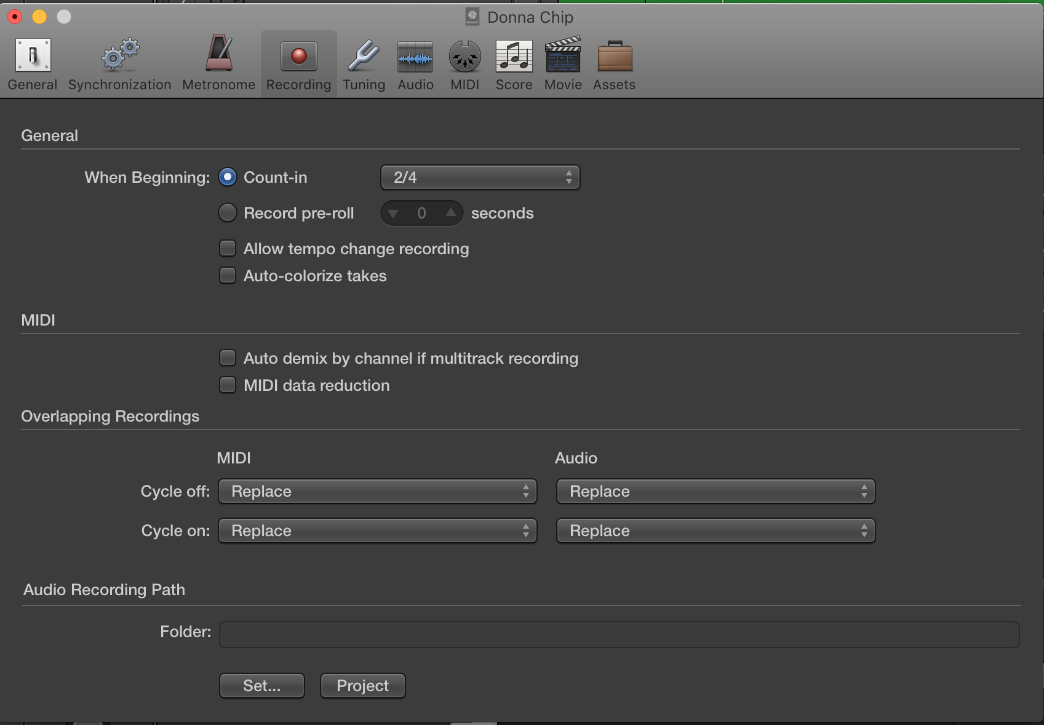This screenshot has width=1044, height=725.
Task: Open the Cycle off MIDI Replace dropdown
Action: click(377, 491)
